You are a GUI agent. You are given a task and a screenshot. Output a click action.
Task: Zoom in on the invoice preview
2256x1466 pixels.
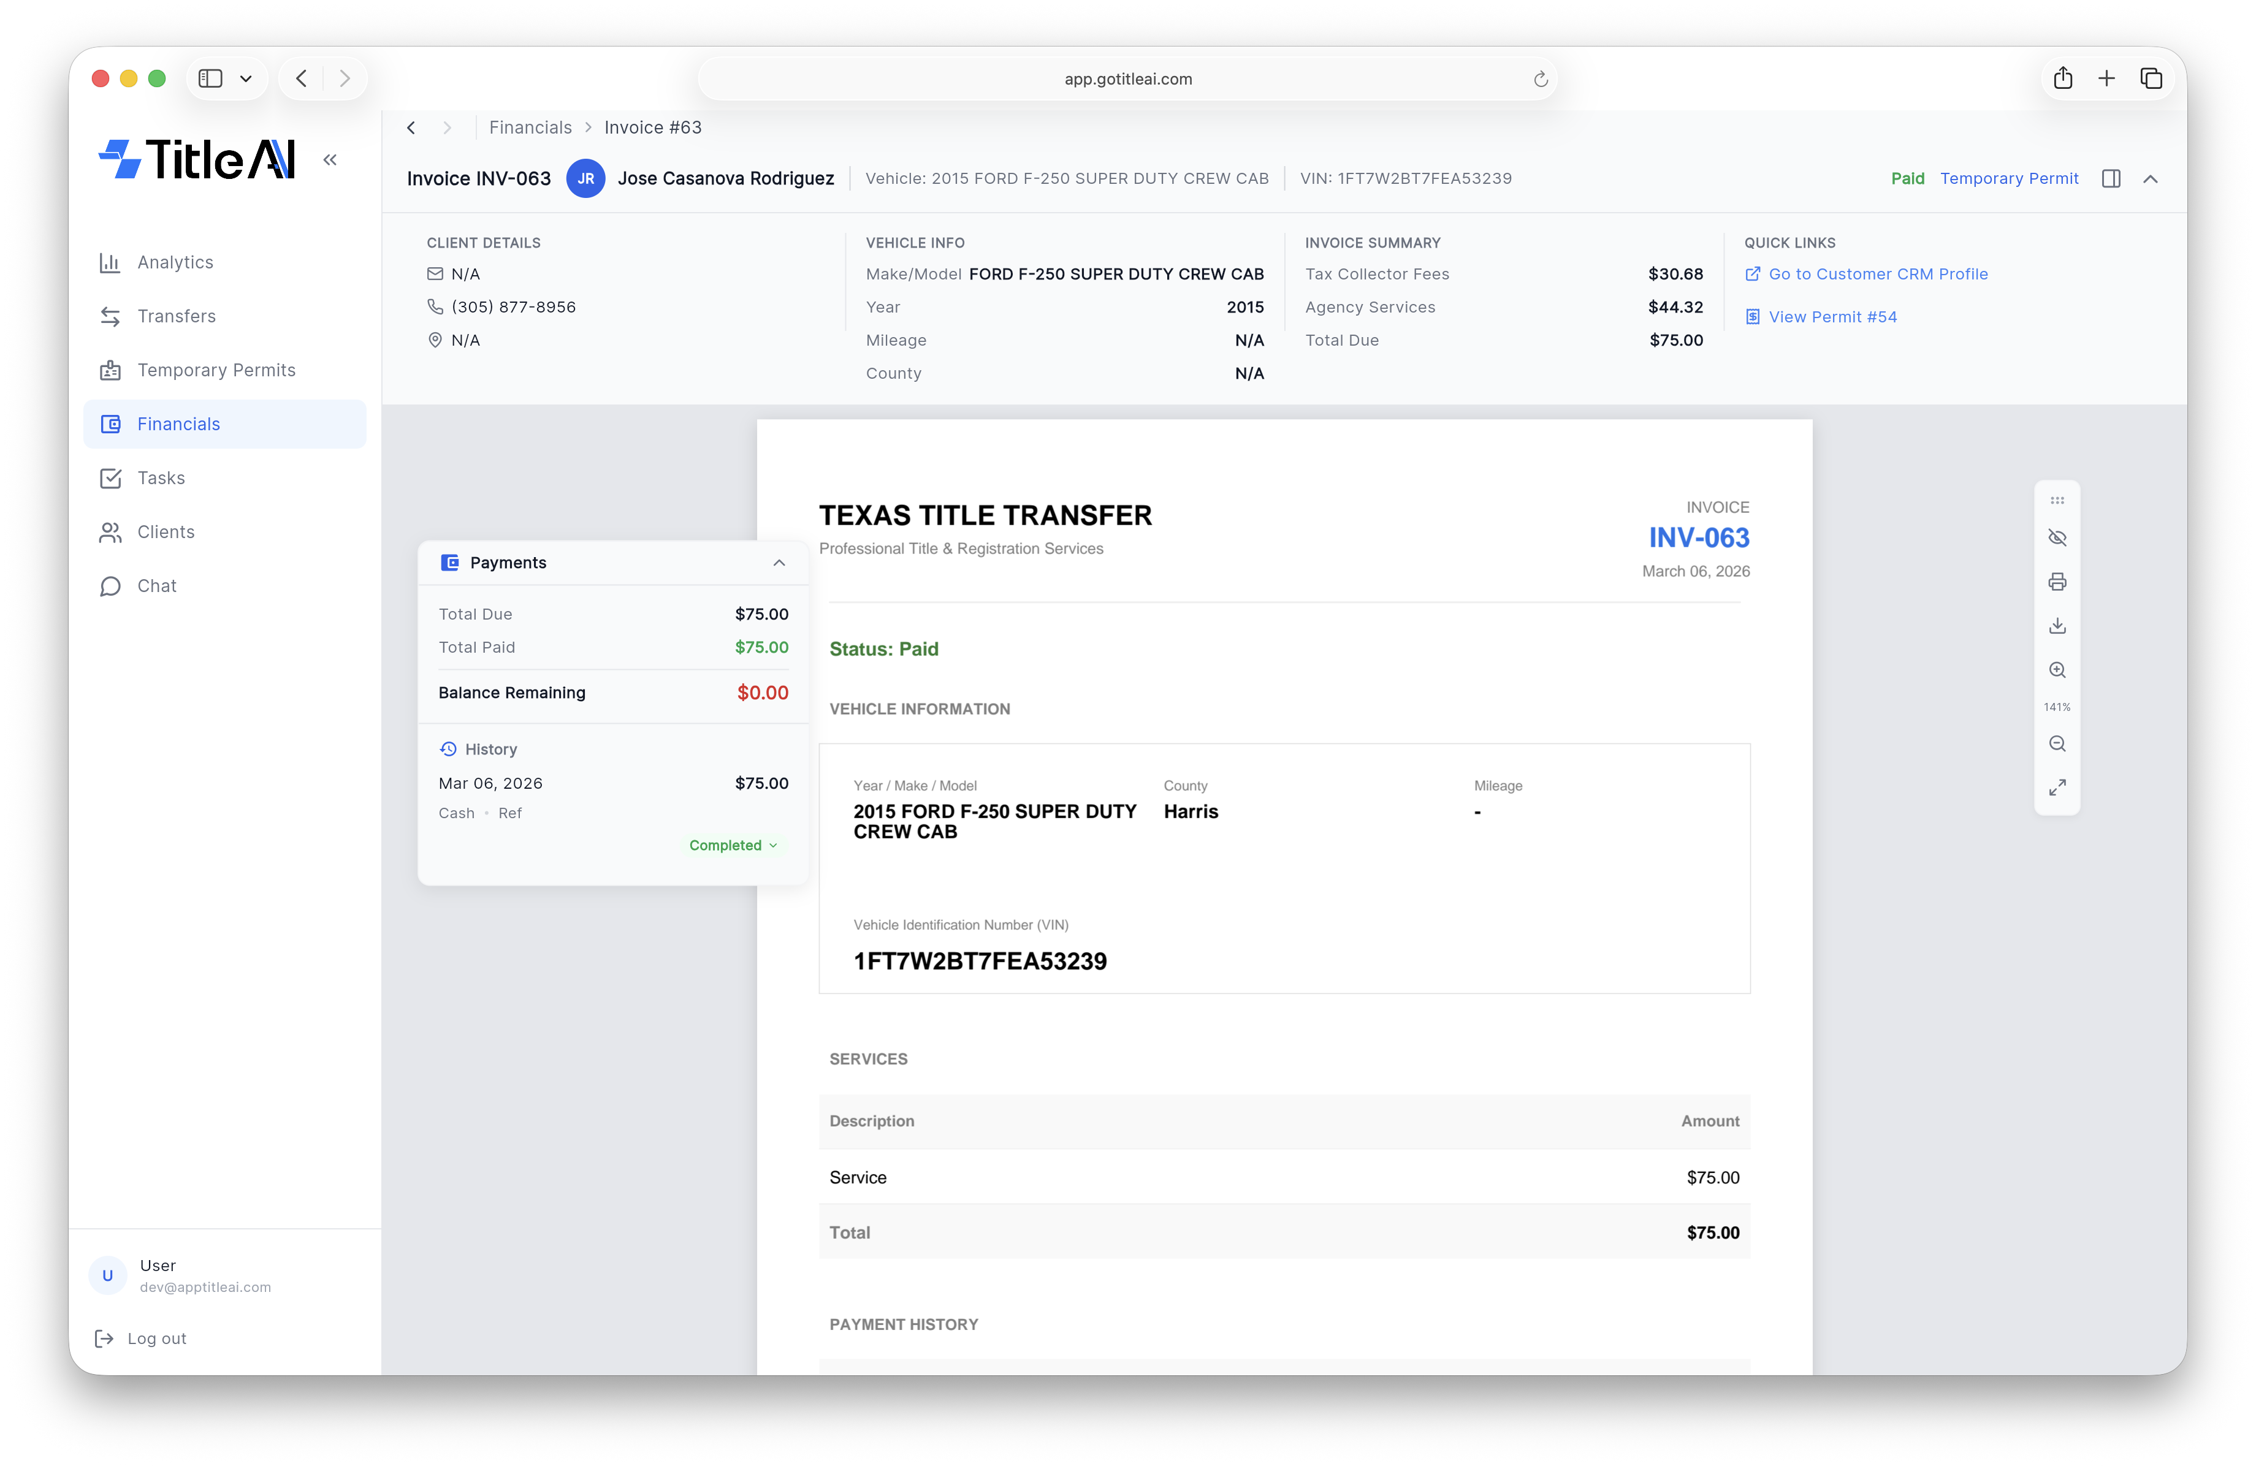[2058, 670]
